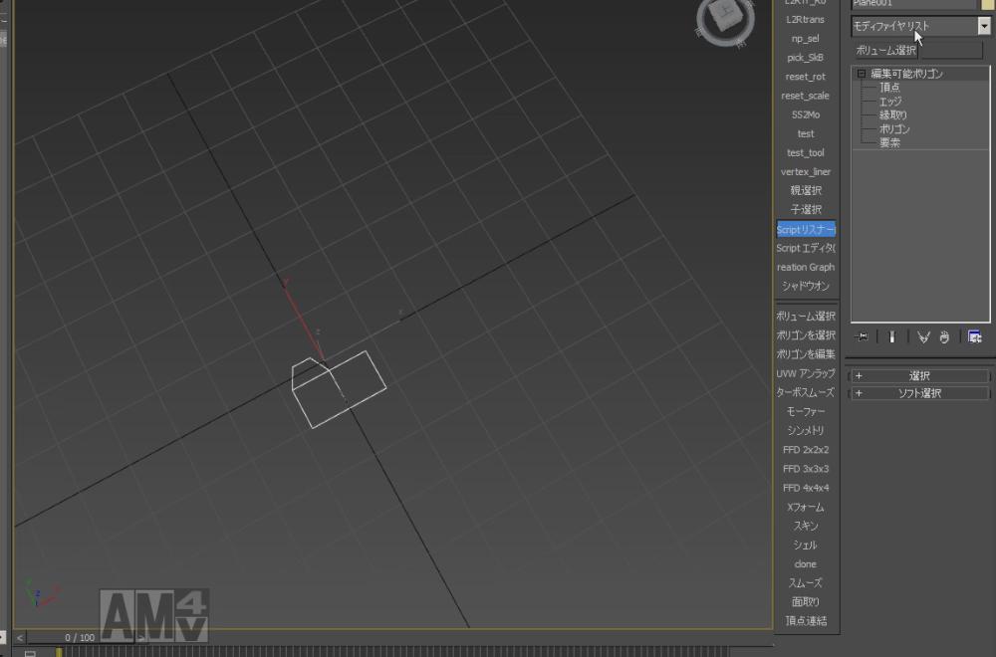
Task: Apply the スキン modifier button
Action: tap(806, 527)
